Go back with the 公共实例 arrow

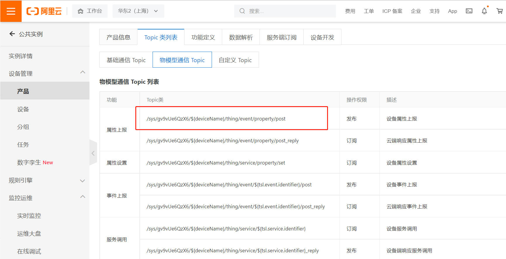[12, 34]
